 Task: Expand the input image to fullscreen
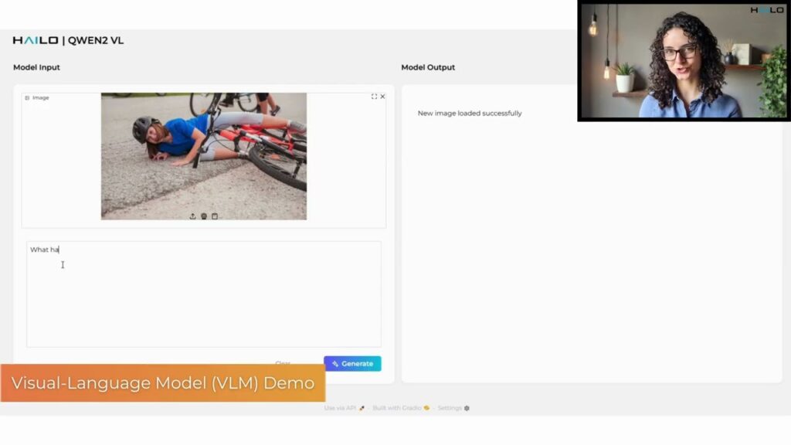[374, 97]
